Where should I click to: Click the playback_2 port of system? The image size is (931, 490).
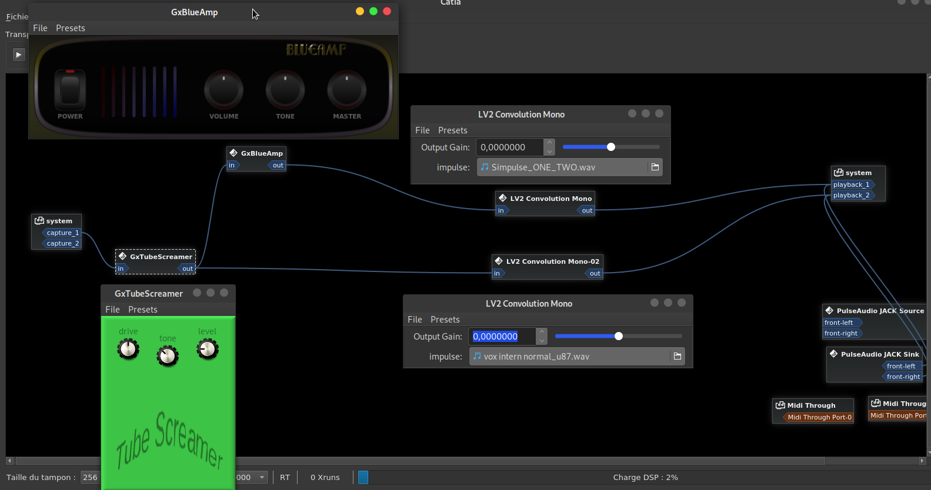[851, 195]
